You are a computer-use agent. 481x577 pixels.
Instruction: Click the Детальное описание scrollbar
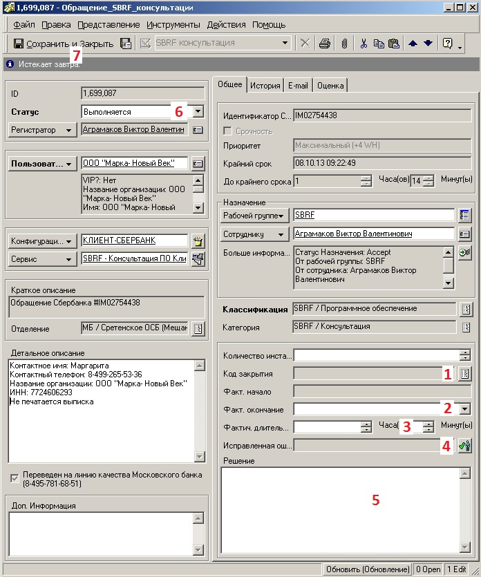199,411
